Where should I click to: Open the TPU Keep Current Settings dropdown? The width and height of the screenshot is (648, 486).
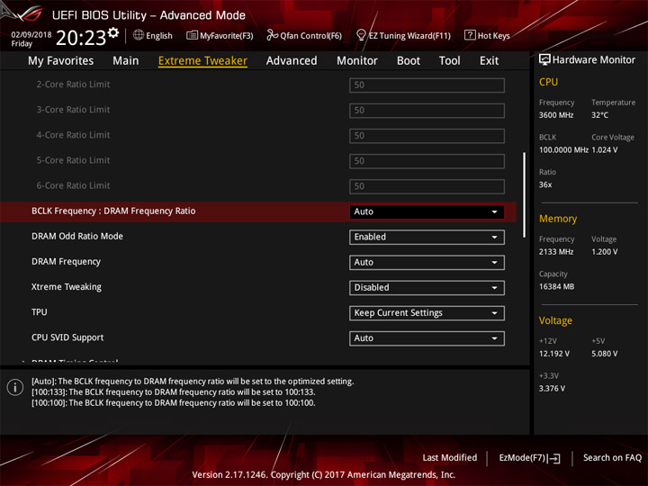pos(427,313)
